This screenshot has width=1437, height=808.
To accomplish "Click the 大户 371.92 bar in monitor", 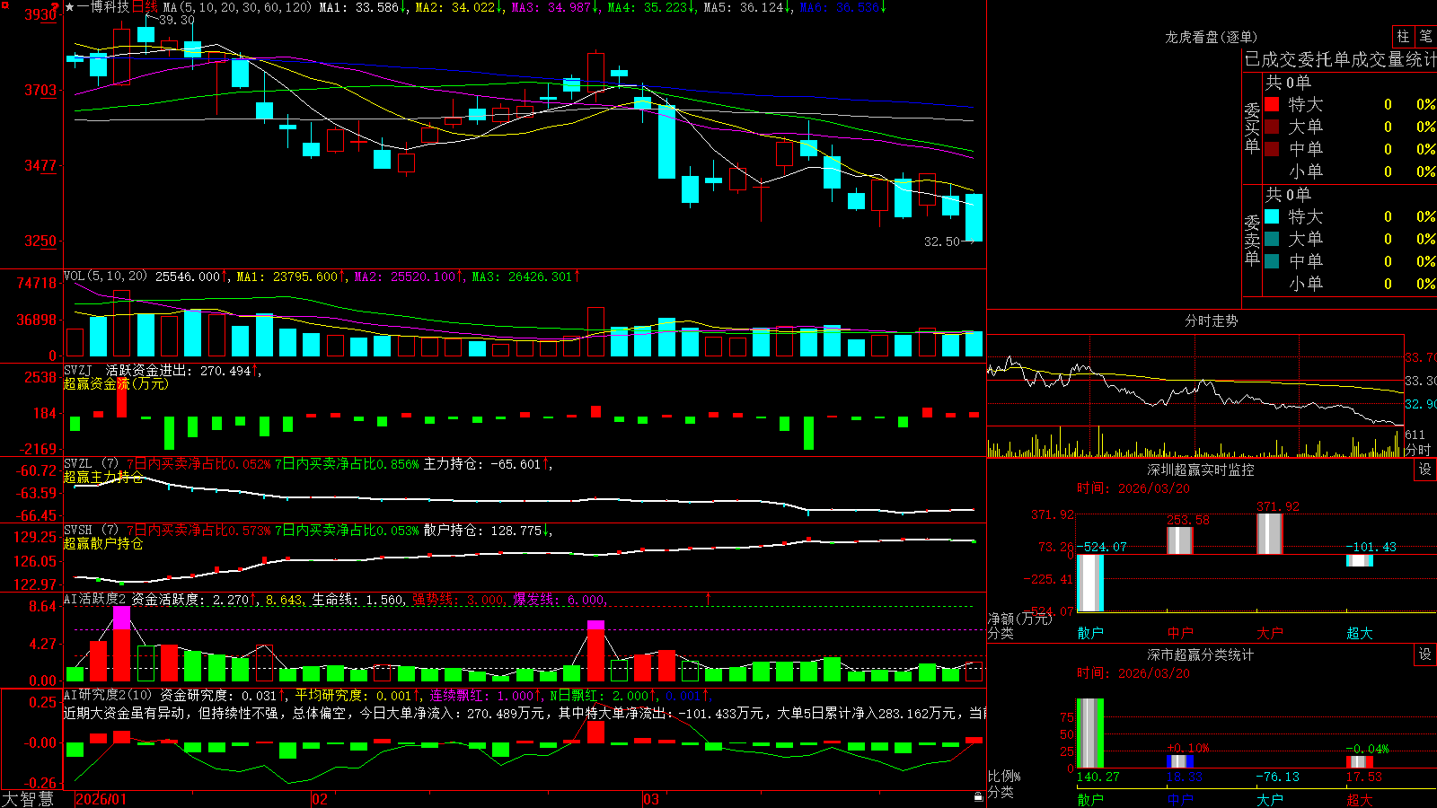I will point(1269,534).
